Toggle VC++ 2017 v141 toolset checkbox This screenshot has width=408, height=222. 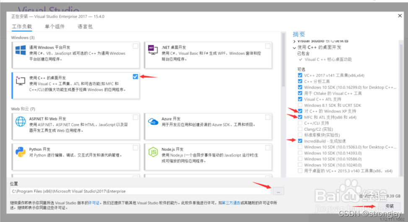coord(300,75)
